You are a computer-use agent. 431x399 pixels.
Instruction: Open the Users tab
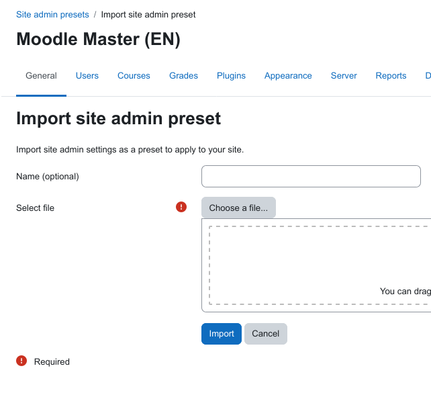point(87,76)
